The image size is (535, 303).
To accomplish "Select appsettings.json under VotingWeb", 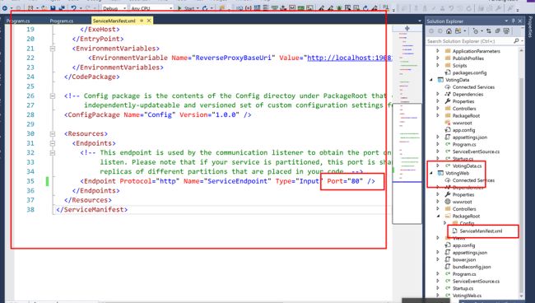I will point(469,253).
